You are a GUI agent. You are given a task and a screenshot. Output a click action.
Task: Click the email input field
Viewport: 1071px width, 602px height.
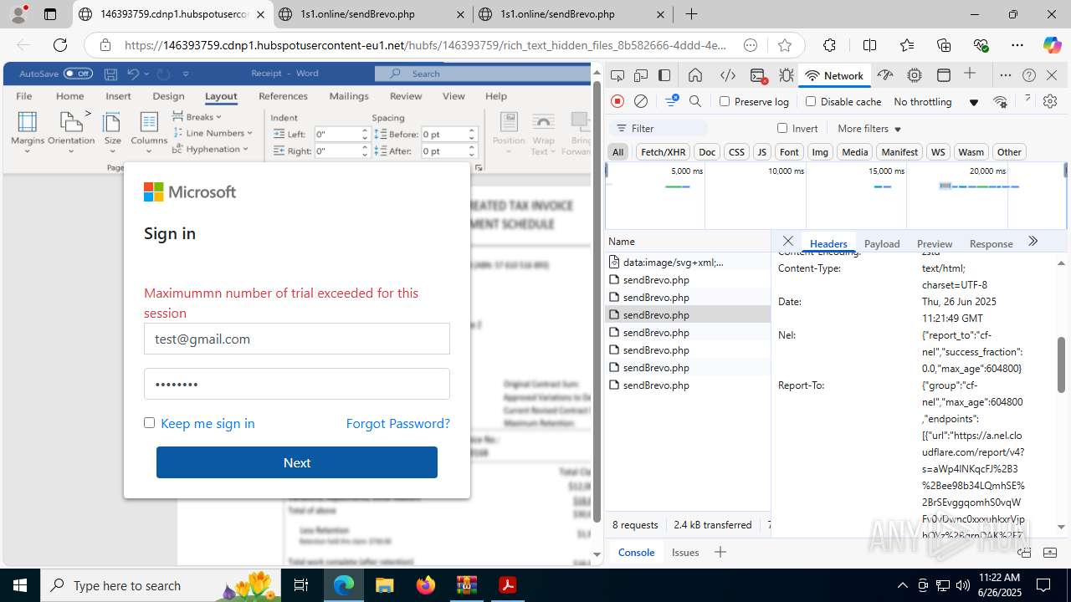point(297,339)
